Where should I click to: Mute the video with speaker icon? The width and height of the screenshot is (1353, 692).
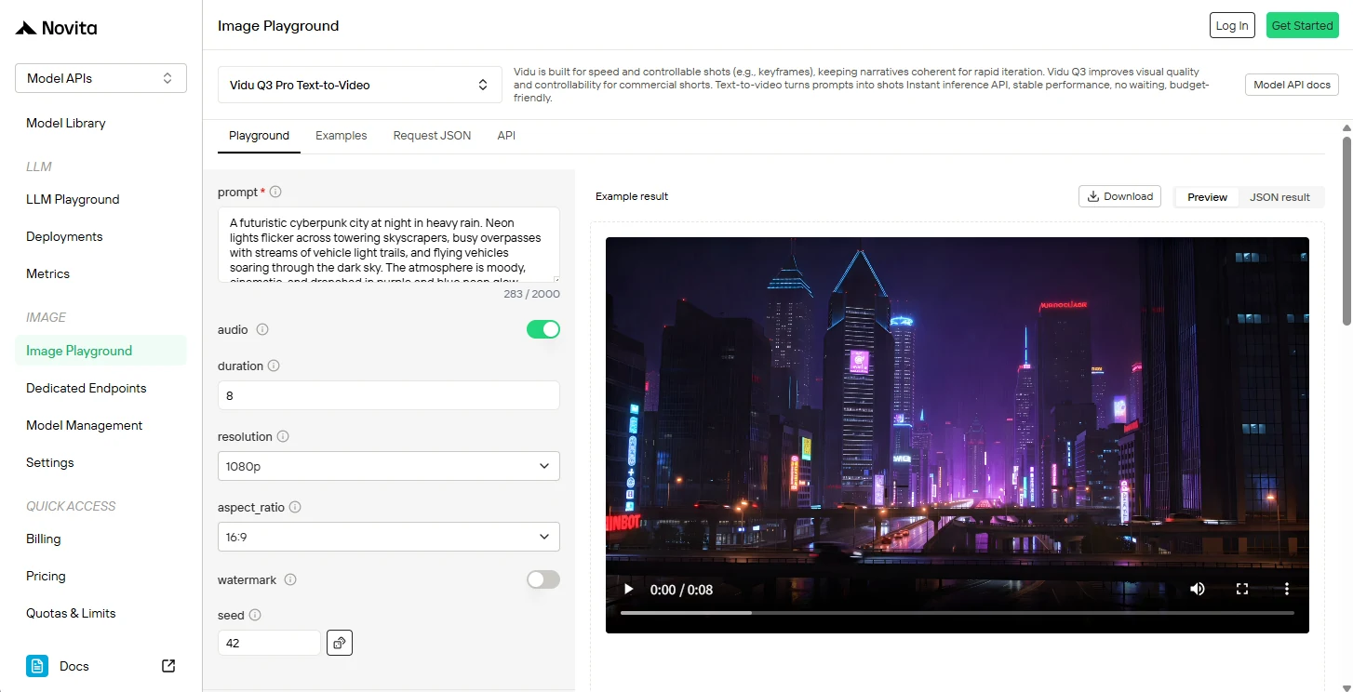1198,589
